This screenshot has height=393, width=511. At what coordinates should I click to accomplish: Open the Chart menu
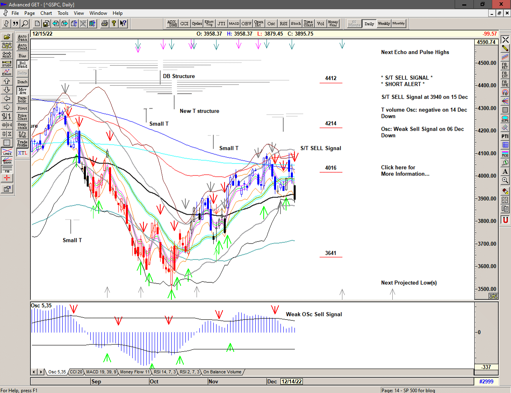tap(46, 13)
